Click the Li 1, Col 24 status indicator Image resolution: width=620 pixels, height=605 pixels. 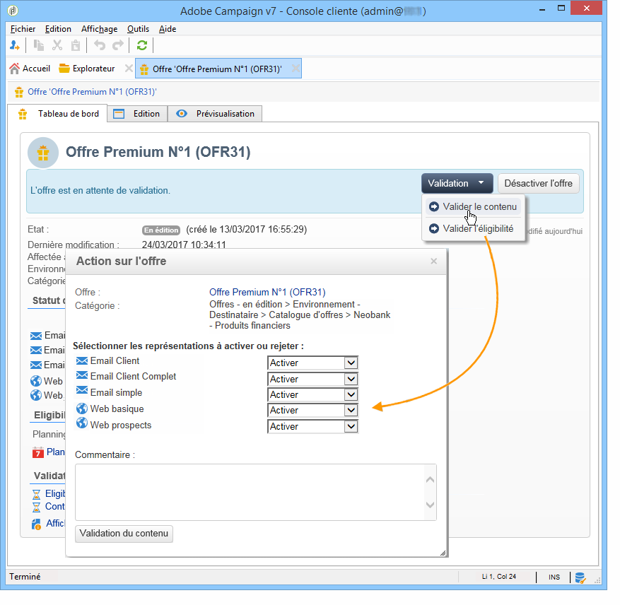coord(498,577)
